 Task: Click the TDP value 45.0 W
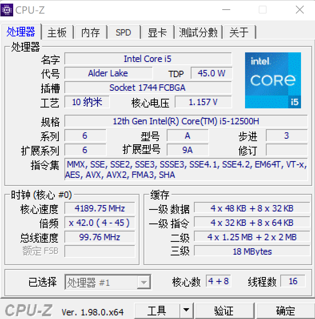[211, 73]
